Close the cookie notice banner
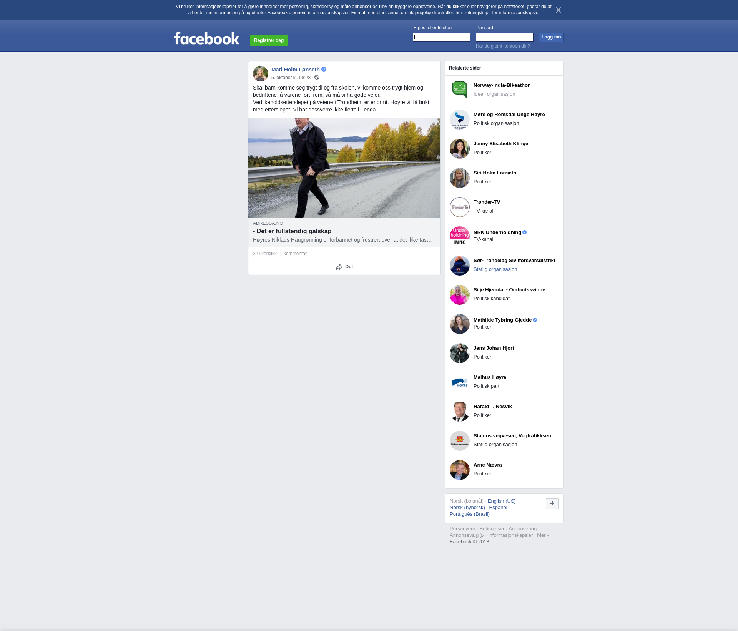Image resolution: width=738 pixels, height=631 pixels. [558, 10]
